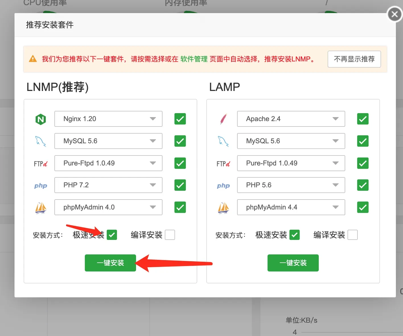Click 编译安装 label text in LNMP
The image size is (403, 336).
click(x=147, y=235)
